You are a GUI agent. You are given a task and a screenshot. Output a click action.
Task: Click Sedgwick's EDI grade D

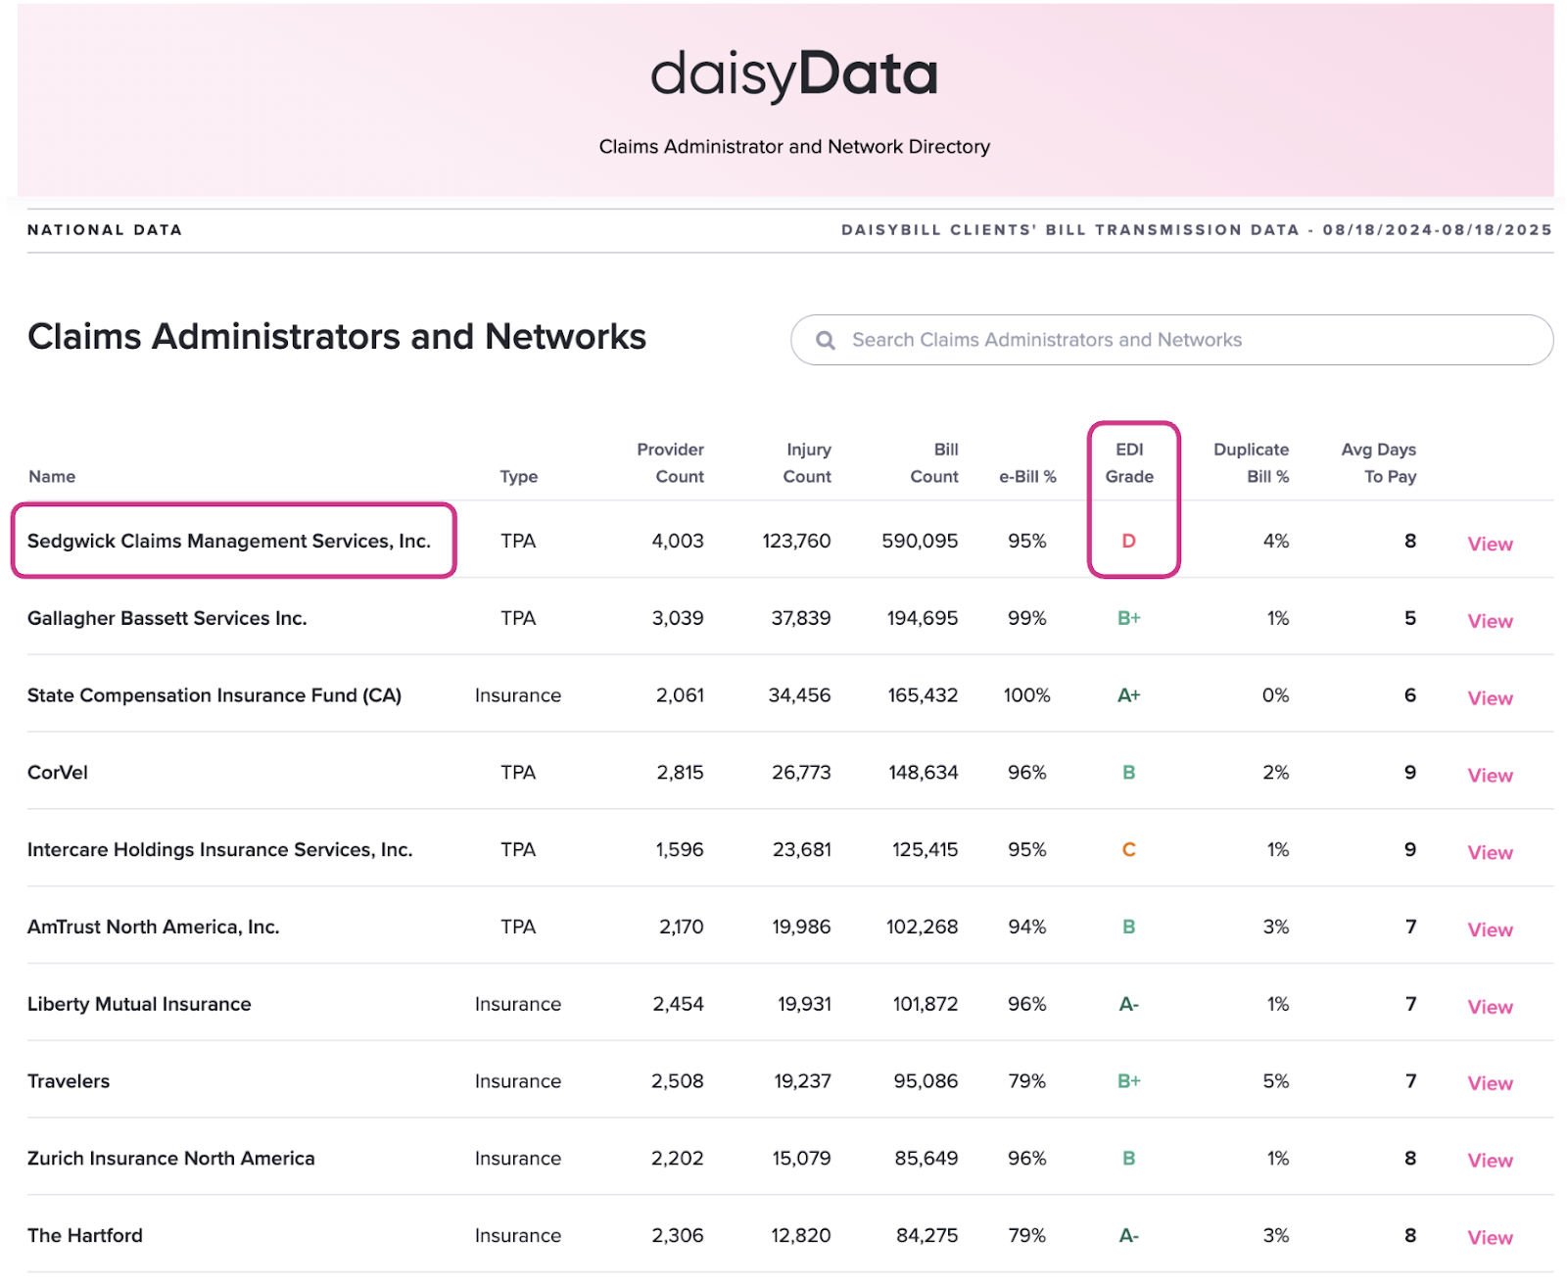[1128, 541]
